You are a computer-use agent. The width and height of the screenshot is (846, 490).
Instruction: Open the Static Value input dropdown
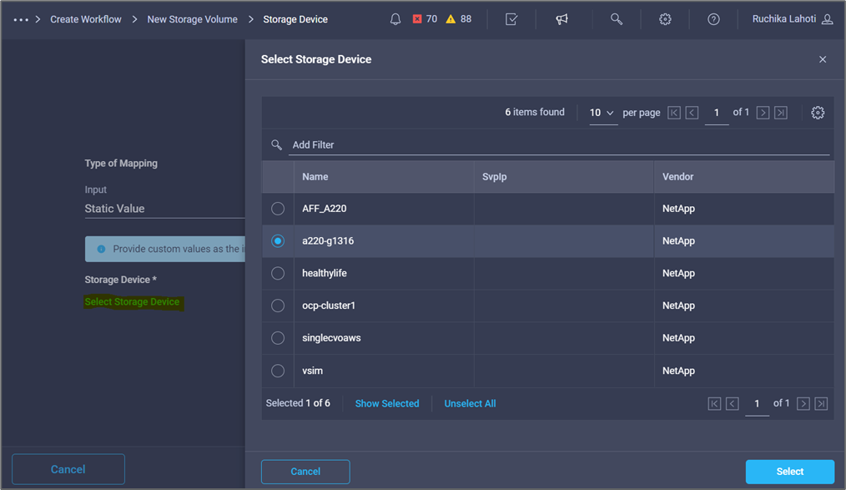tap(163, 209)
